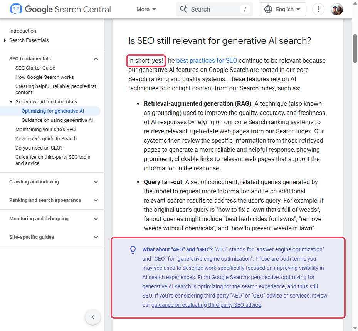The height and width of the screenshot is (331, 358).
Task: Click the lightbulb tip icon
Action: click(x=133, y=249)
